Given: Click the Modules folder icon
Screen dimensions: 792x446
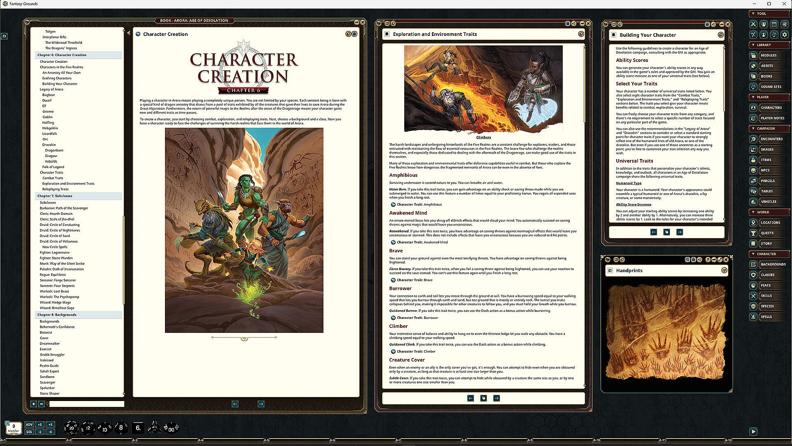Looking at the screenshot, I should [753, 55].
